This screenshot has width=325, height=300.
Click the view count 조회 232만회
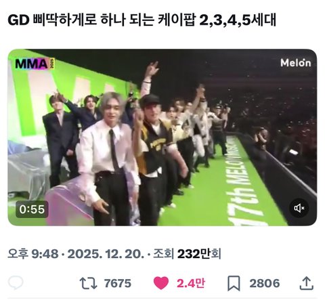point(187,254)
